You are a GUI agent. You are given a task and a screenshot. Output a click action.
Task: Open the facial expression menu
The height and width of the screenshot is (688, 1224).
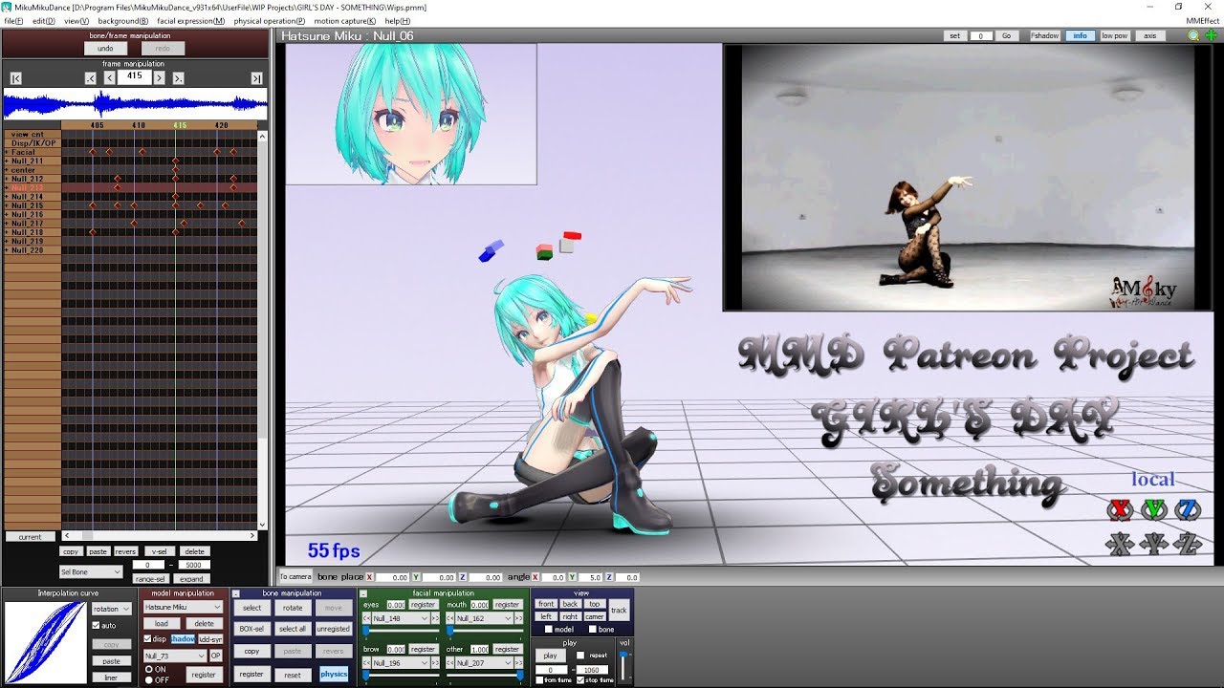click(191, 20)
